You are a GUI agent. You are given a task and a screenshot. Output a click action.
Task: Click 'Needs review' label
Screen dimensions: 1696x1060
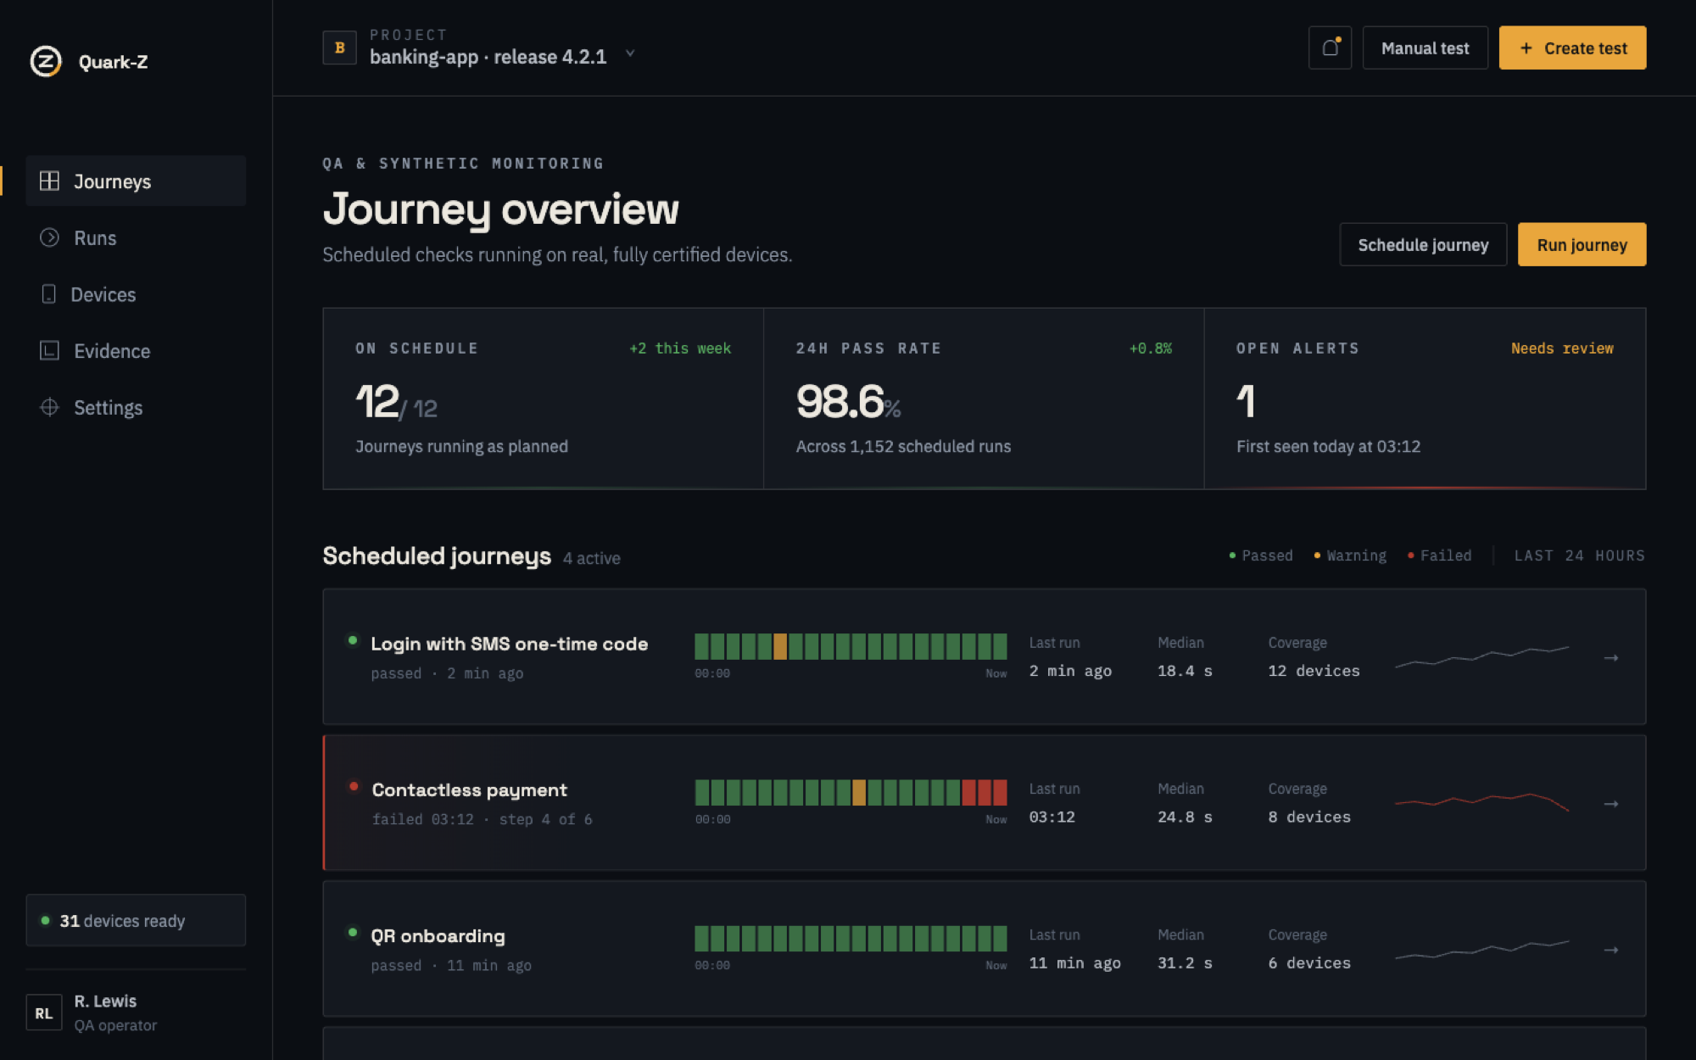click(x=1562, y=349)
